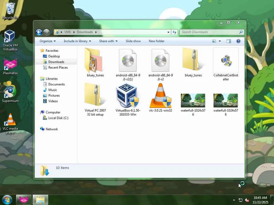Open the recent pages dropdown arrow
The width and height of the screenshot is (274, 205).
click(52, 32)
